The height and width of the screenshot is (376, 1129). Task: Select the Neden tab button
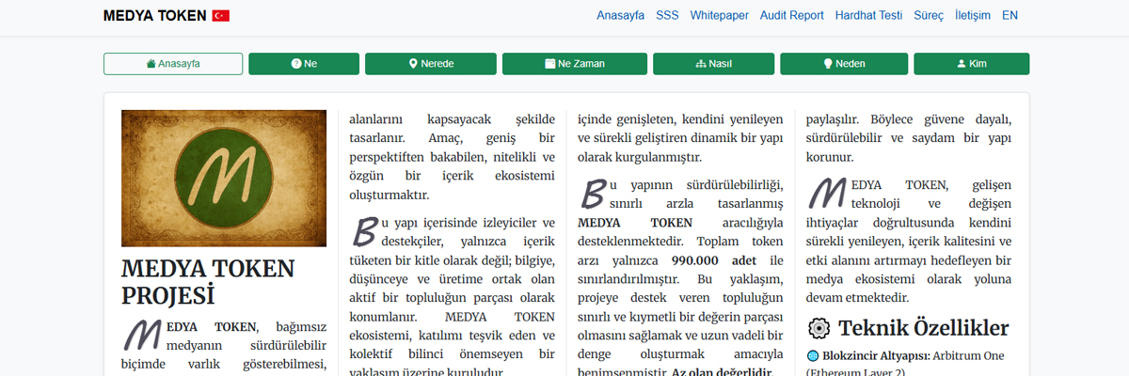844,64
